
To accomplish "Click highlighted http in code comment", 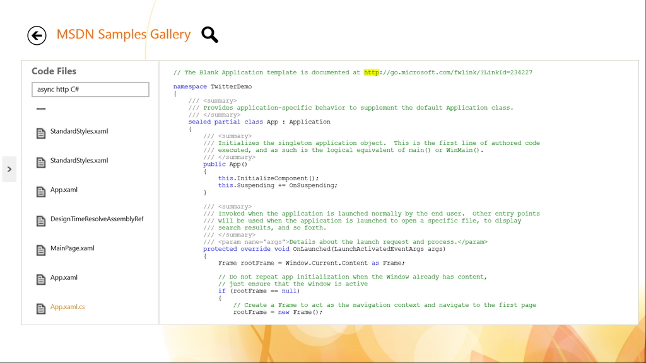I will (x=371, y=72).
